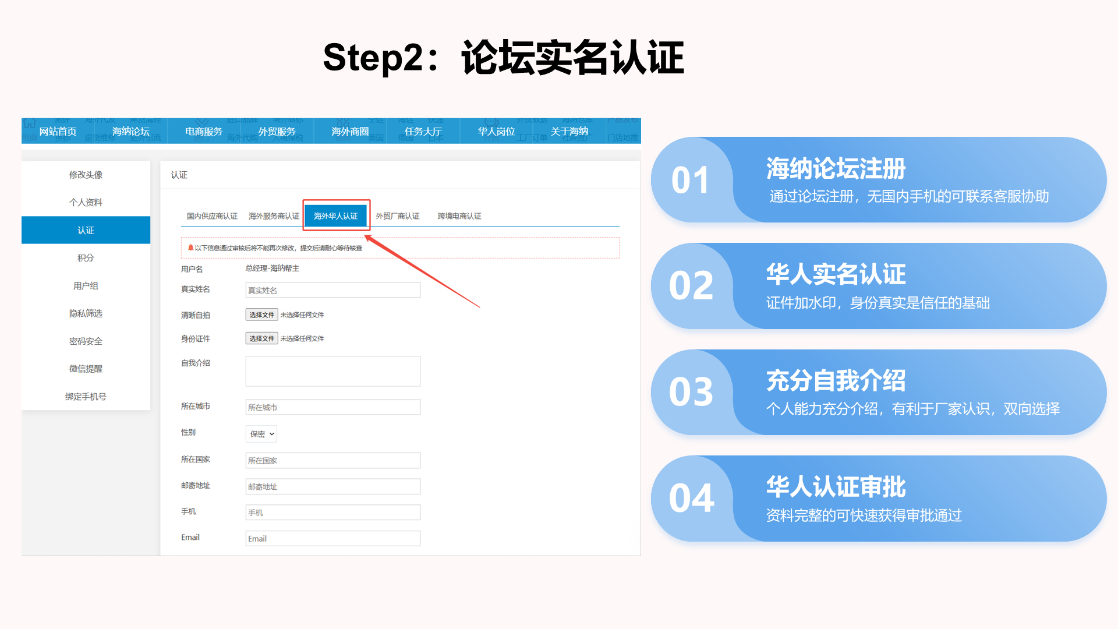This screenshot has width=1118, height=629.
Task: Select the 海外华人认证 tab
Action: click(336, 216)
